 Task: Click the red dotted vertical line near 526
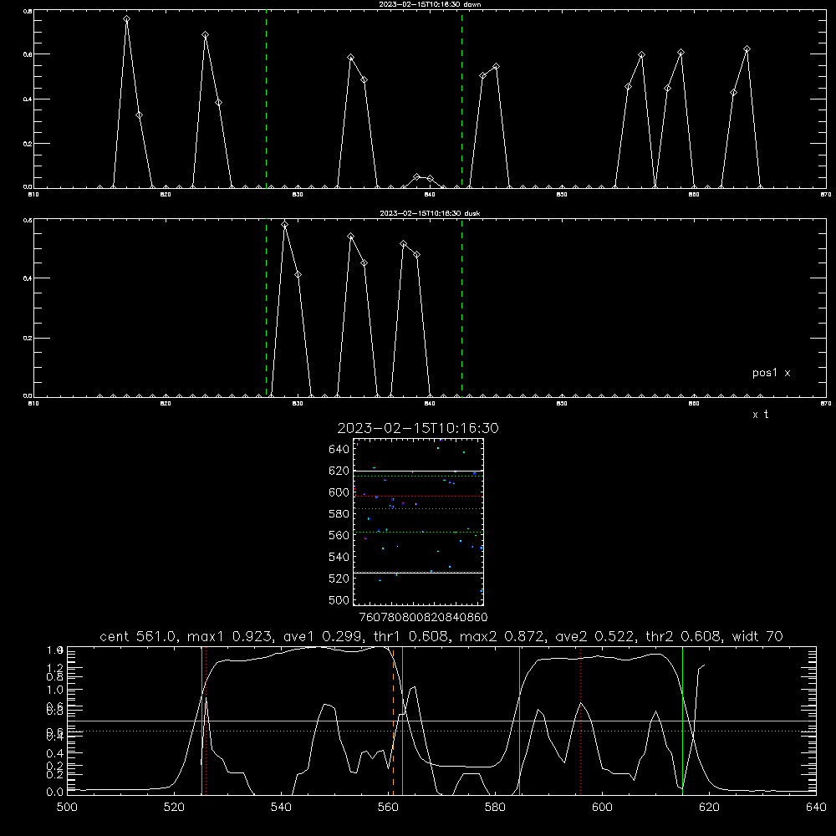point(206,721)
